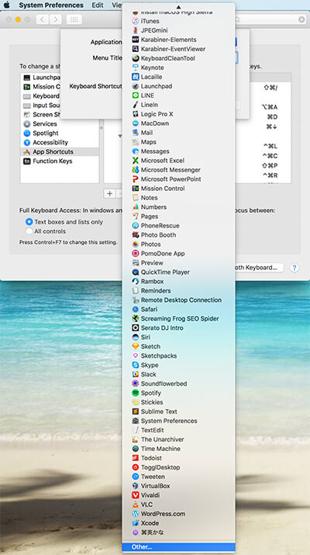Click the Pages app icon
Viewport: 310px width, 555px height.
[x=135, y=217]
